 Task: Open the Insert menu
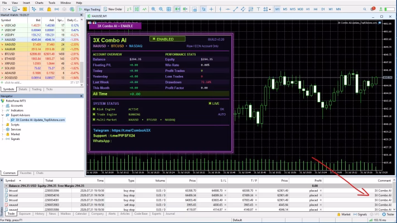26,3
